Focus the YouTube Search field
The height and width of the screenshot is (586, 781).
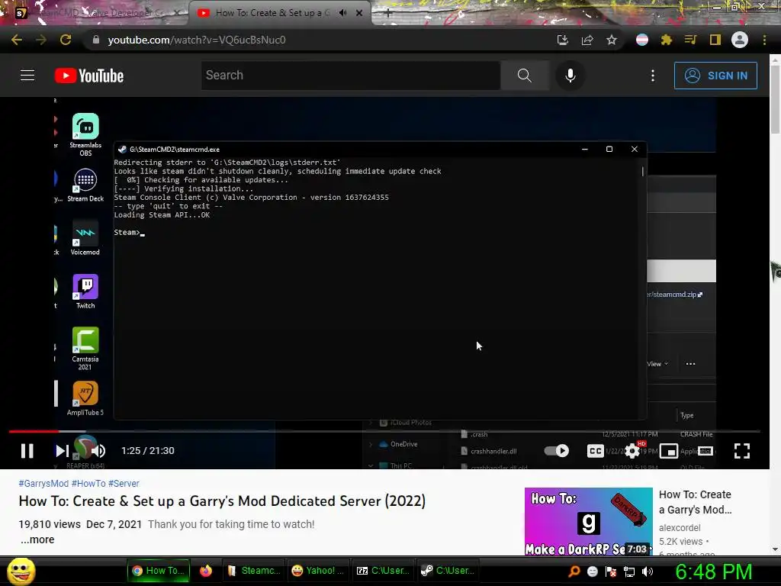point(351,76)
